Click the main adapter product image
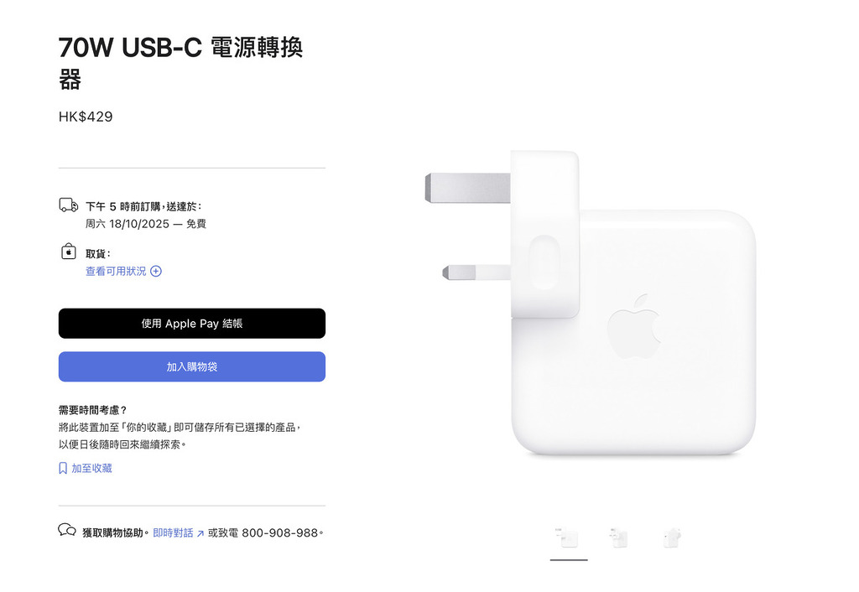This screenshot has height=592, width=859. (591, 303)
